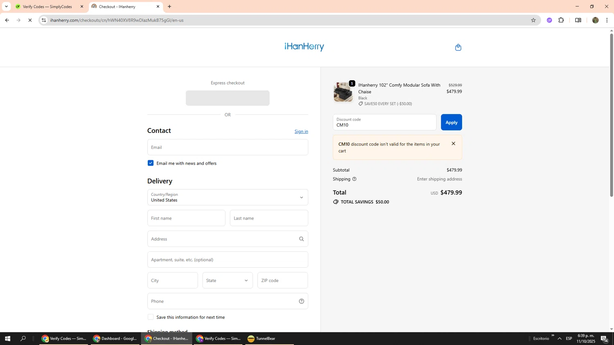Click the Phone input field
The height and width of the screenshot is (345, 614).
228,301
